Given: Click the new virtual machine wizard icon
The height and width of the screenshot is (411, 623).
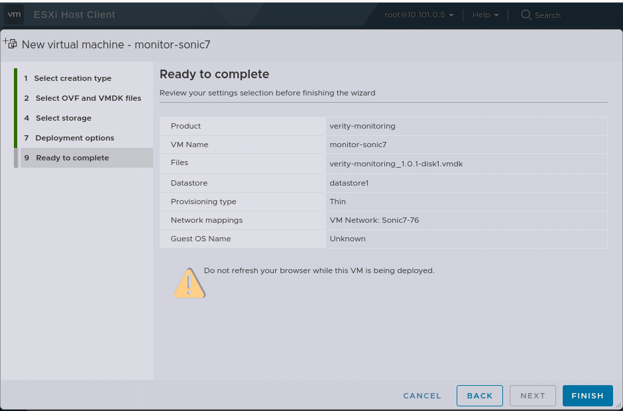Looking at the screenshot, I should 10,44.
